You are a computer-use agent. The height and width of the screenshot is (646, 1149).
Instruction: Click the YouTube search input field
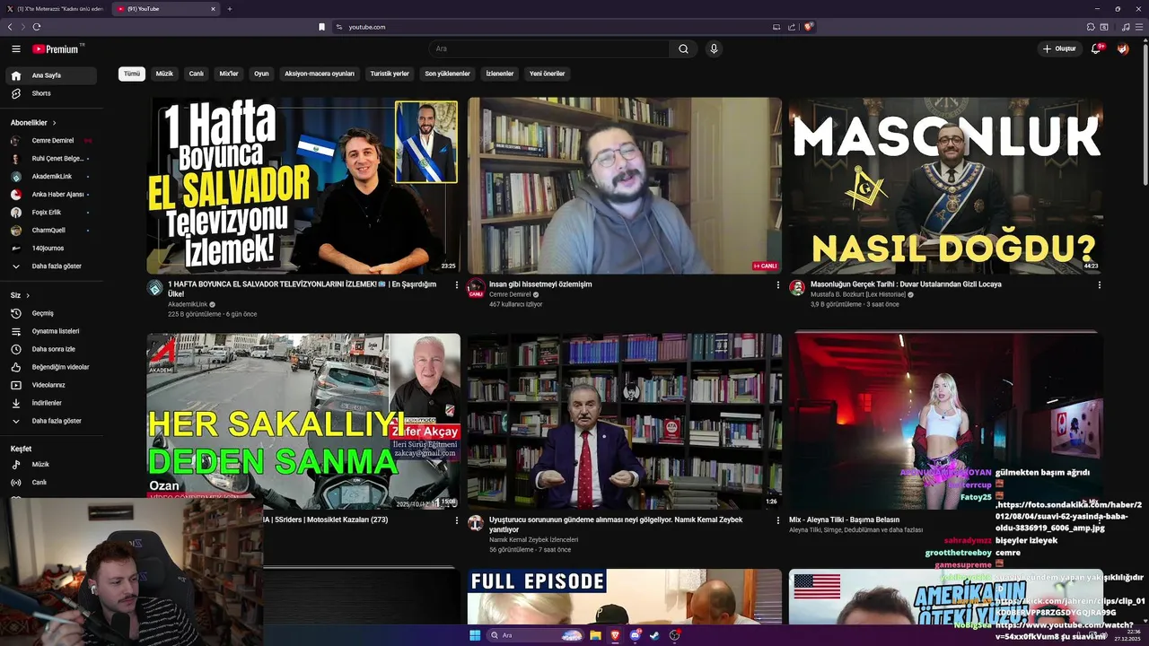tap(548, 48)
